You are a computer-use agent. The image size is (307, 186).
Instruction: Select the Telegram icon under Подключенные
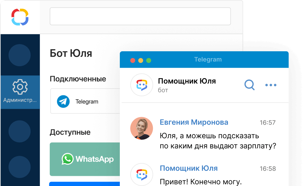pos(63,101)
